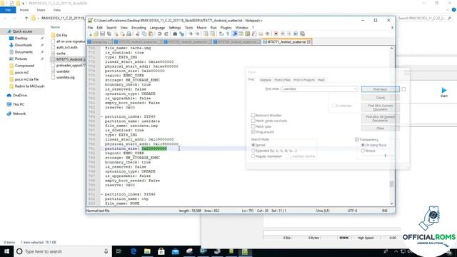Toggle the Word wrap toolbar icon
The height and width of the screenshot is (257, 457).
pyautogui.click(x=221, y=34)
